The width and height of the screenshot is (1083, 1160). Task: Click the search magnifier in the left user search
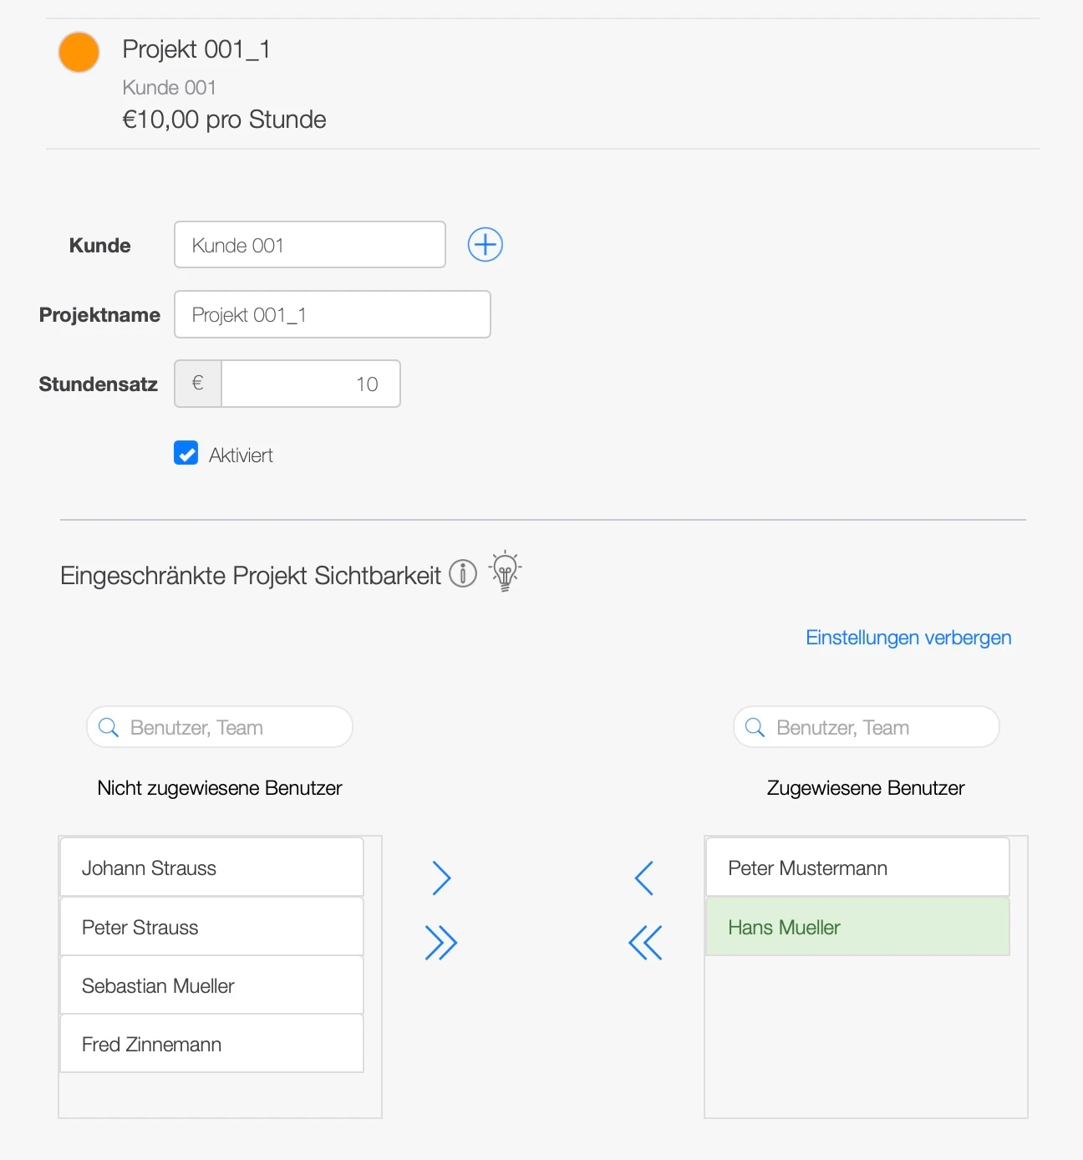click(108, 726)
